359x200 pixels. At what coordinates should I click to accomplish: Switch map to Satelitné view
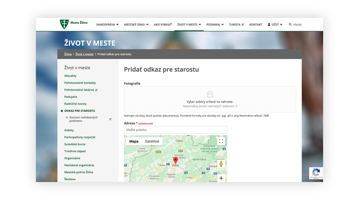[152, 141]
